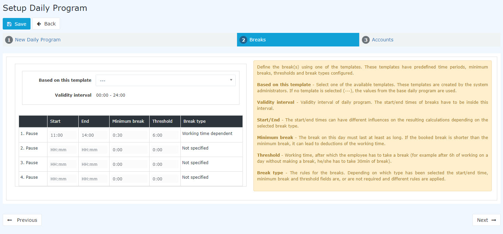The width and height of the screenshot is (503, 234).
Task: Click the Start field for 4. Pause
Action: [x=63, y=179]
